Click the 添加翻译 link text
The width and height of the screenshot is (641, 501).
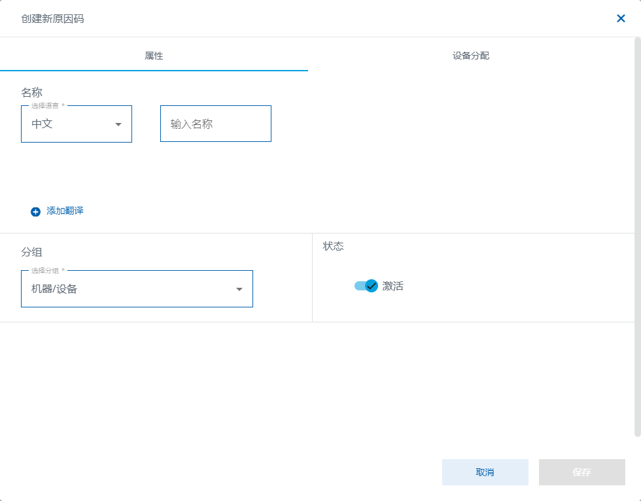coord(65,211)
